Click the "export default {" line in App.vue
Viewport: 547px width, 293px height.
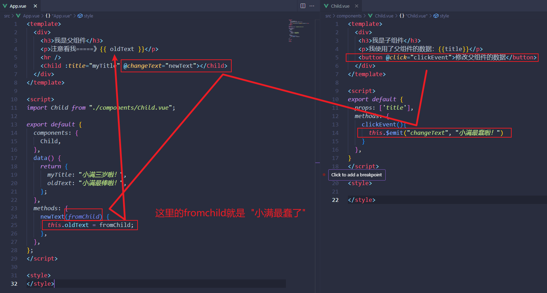(54, 124)
